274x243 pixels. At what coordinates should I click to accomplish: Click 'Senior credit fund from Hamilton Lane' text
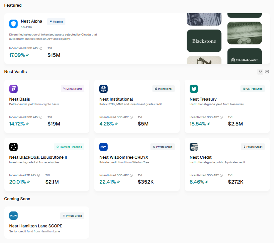point(35,231)
